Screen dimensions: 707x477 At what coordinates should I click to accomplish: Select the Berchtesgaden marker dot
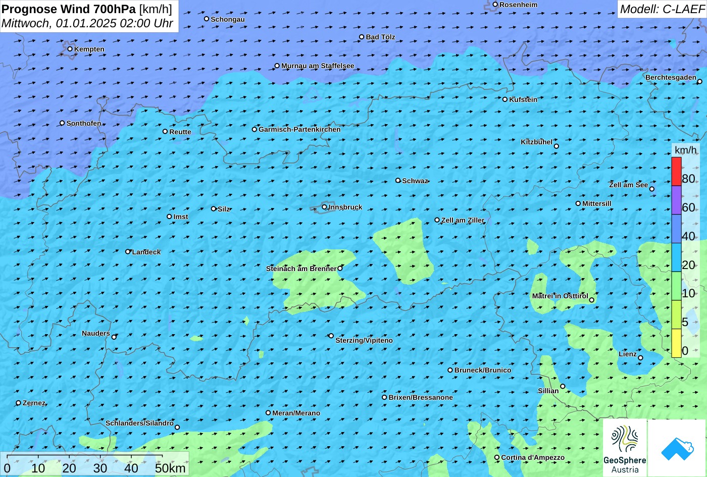point(699,81)
